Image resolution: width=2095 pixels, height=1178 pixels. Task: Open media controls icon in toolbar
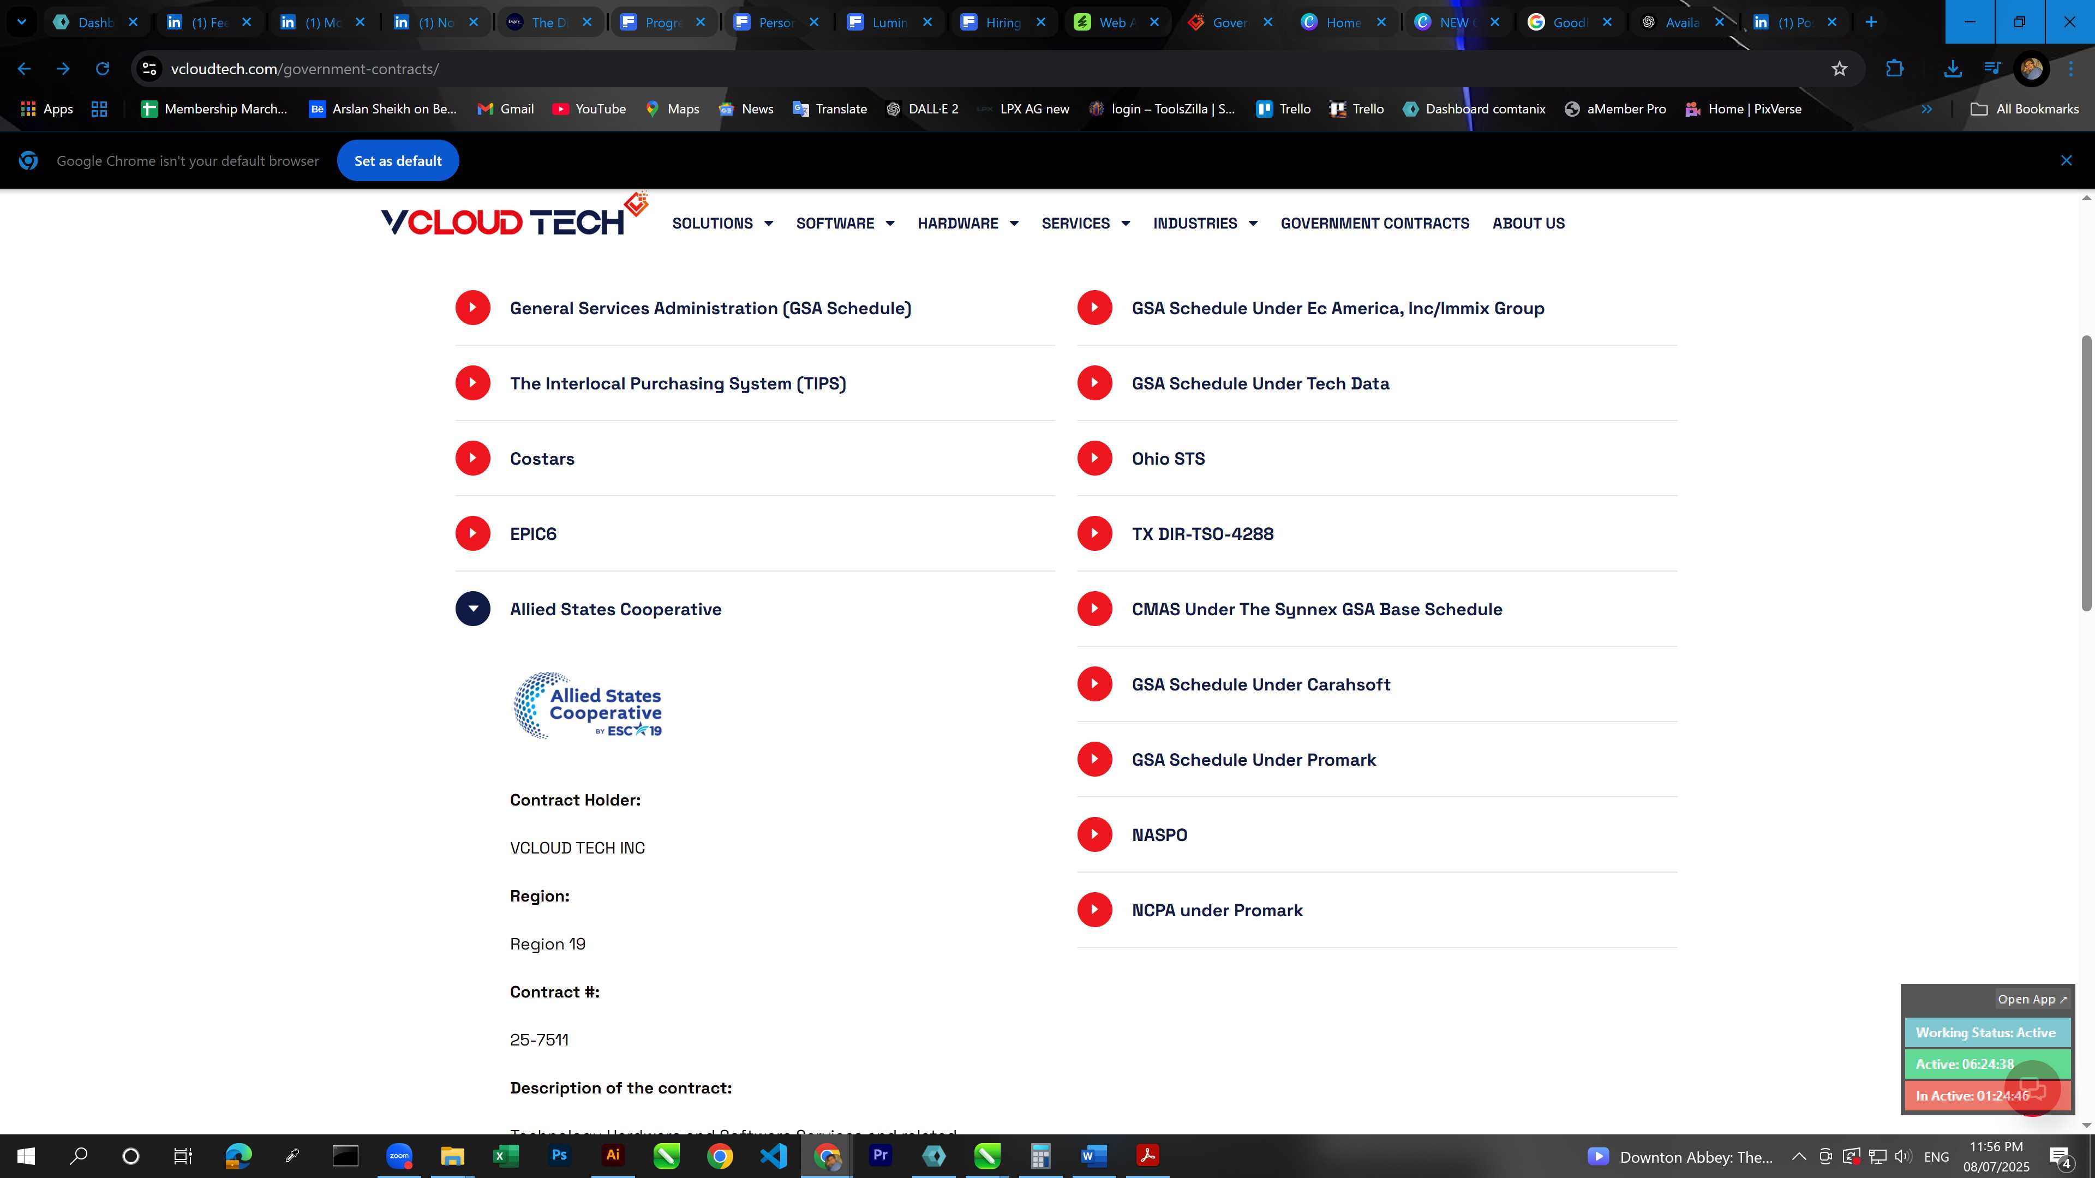[1992, 69]
